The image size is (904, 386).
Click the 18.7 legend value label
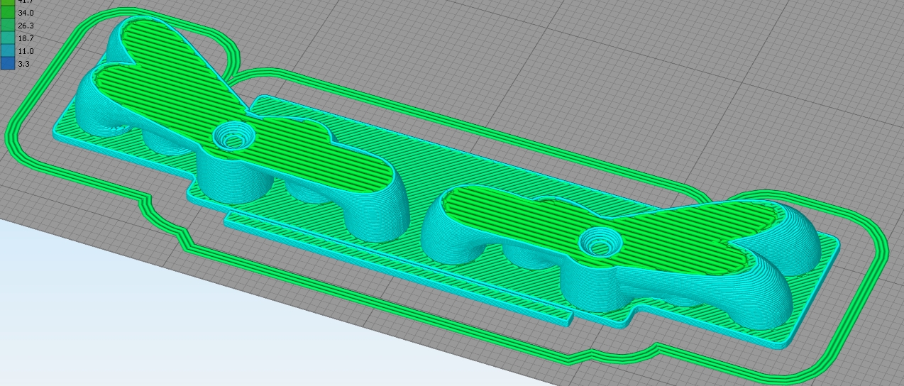coord(26,38)
